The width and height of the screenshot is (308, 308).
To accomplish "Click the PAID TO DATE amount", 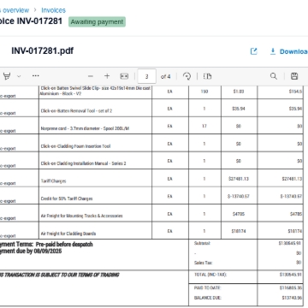I will pos(291,288).
